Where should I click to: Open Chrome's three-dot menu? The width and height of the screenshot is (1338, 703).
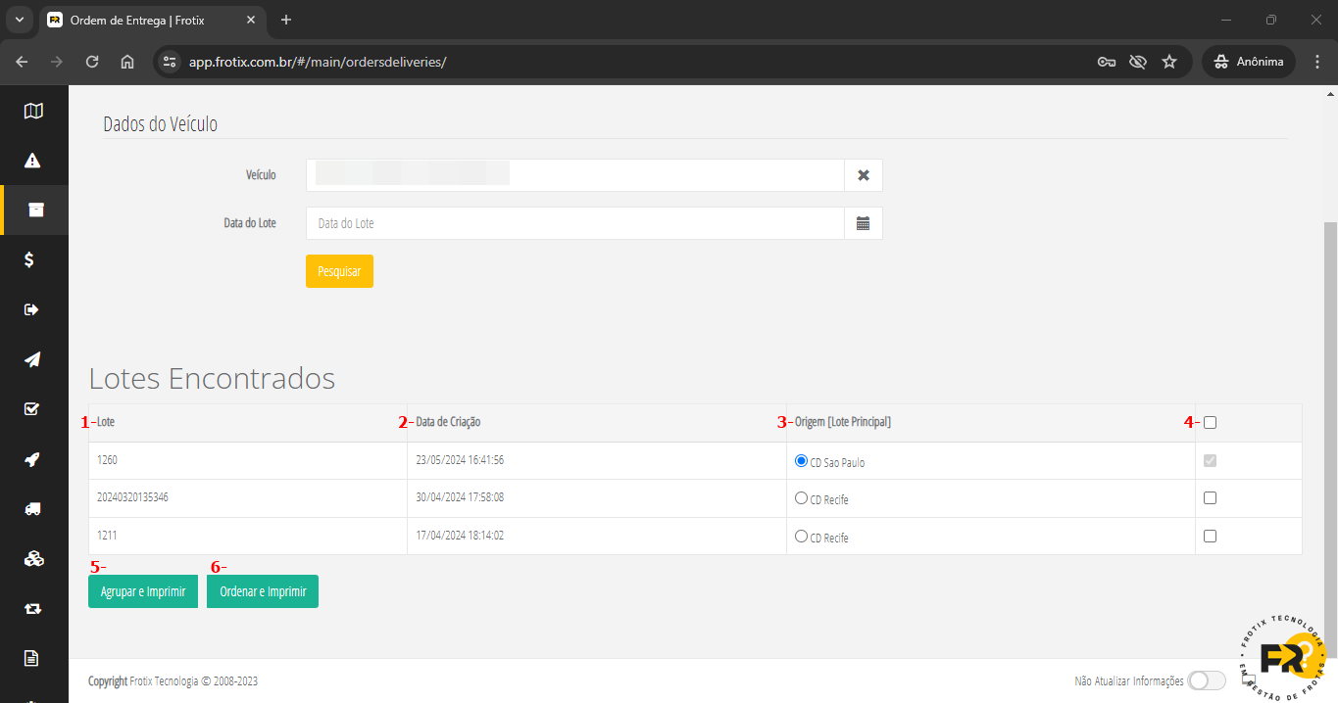click(1316, 62)
